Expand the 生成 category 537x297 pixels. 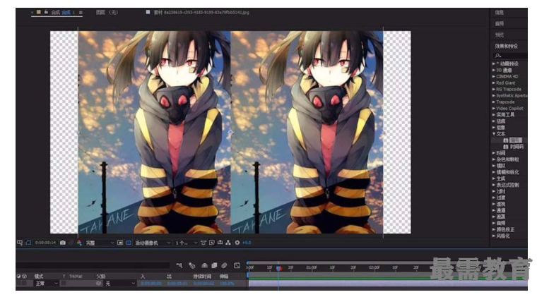pos(493,178)
